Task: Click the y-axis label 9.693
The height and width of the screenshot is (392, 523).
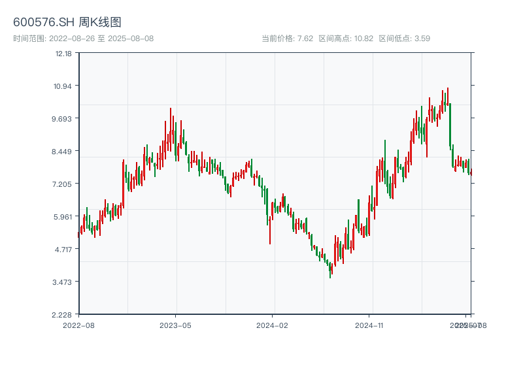Action: tap(61, 119)
